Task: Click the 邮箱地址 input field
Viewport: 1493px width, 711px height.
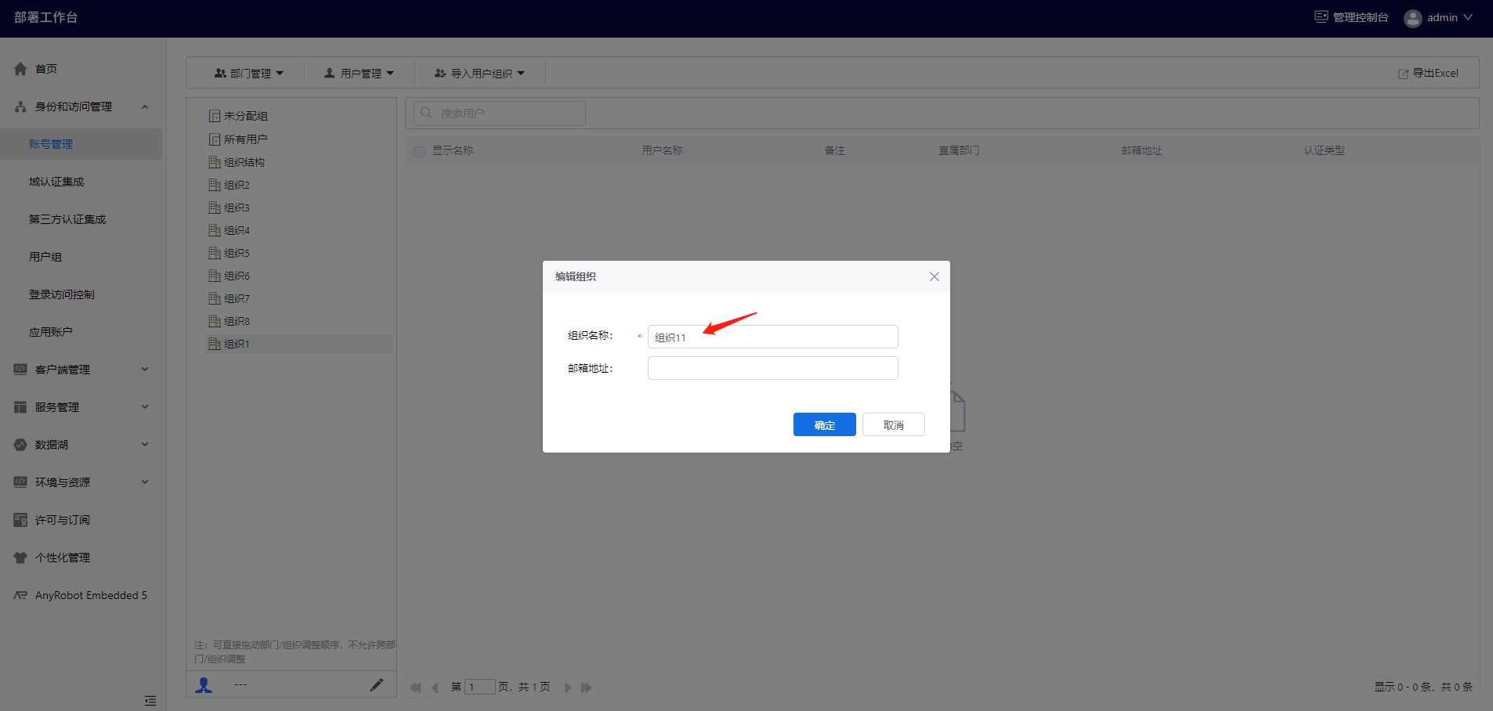Action: pos(772,368)
